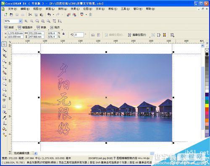Open the 描摹位图(T) trace bitmap dropdown
The width and height of the screenshot is (210, 166).
tap(137, 35)
